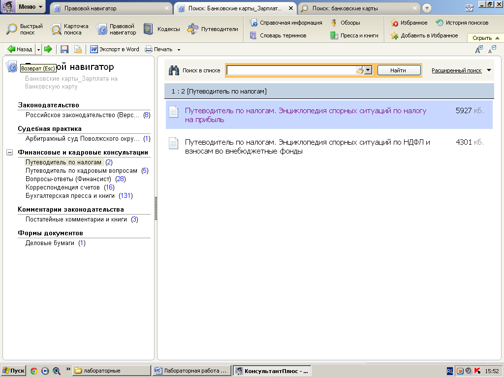Open the Windows Пуск start button

(x=13, y=371)
